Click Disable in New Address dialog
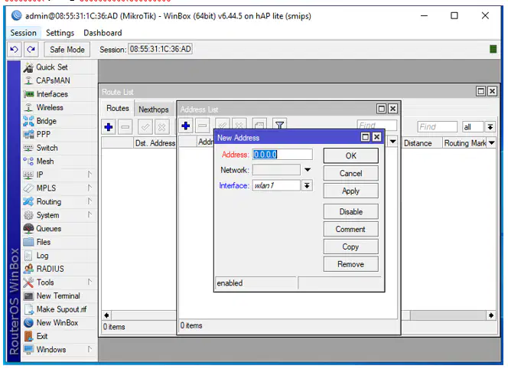 pos(351,212)
